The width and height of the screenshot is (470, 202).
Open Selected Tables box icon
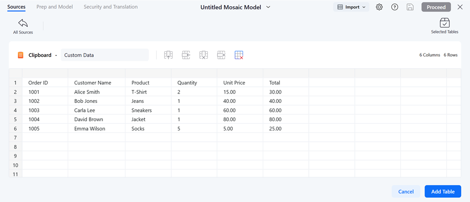pyautogui.click(x=445, y=23)
